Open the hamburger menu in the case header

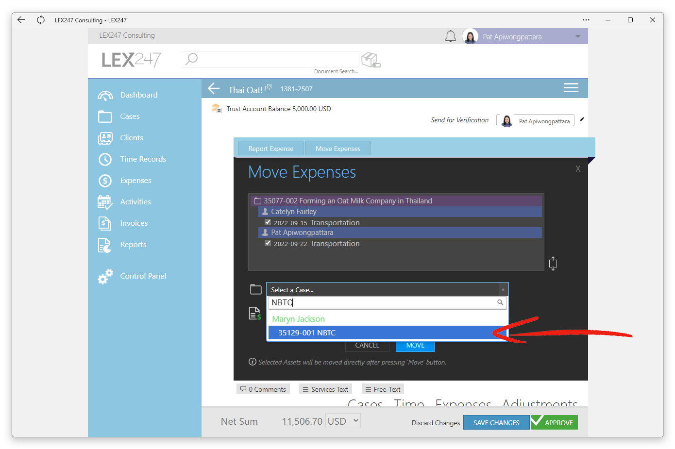click(571, 88)
